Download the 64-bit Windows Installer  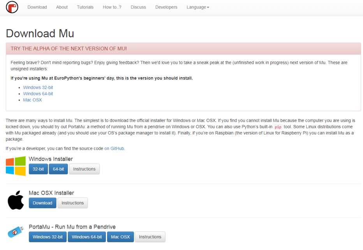58,169
